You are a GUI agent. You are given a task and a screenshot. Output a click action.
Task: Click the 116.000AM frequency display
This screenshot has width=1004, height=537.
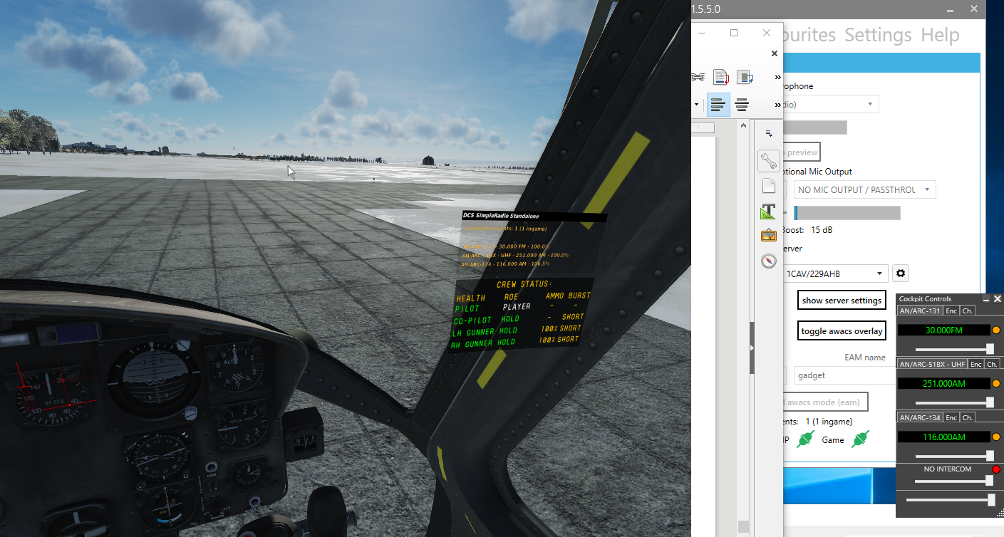click(943, 437)
